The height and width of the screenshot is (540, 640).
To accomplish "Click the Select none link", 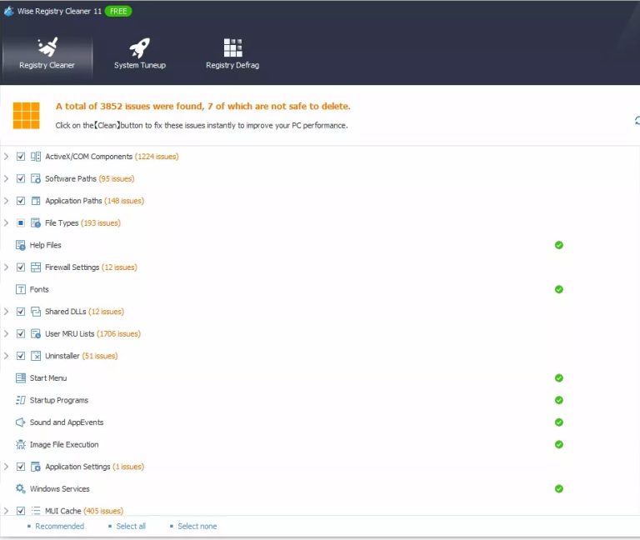I will [197, 526].
